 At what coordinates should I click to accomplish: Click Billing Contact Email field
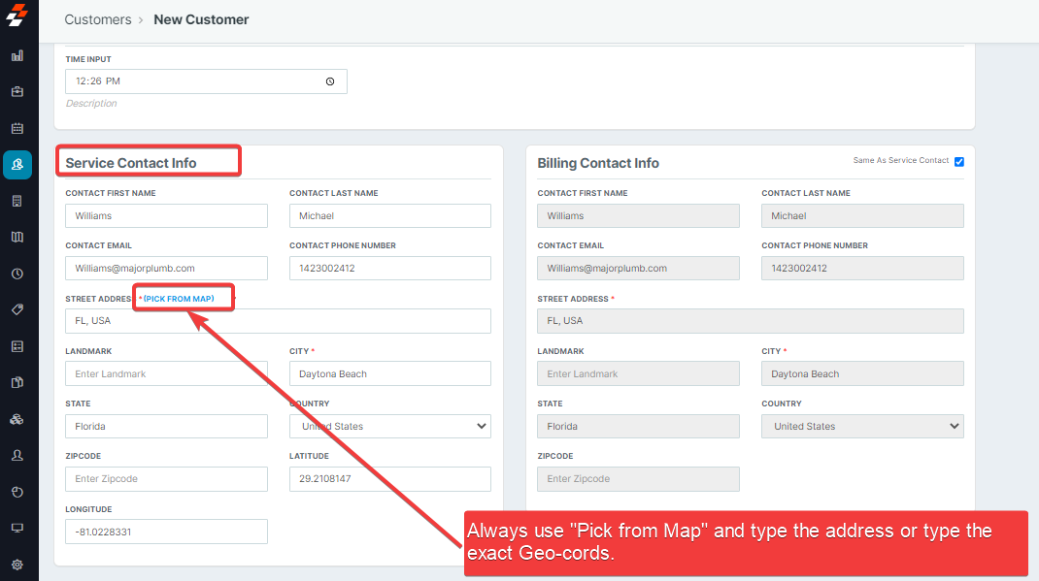click(638, 268)
